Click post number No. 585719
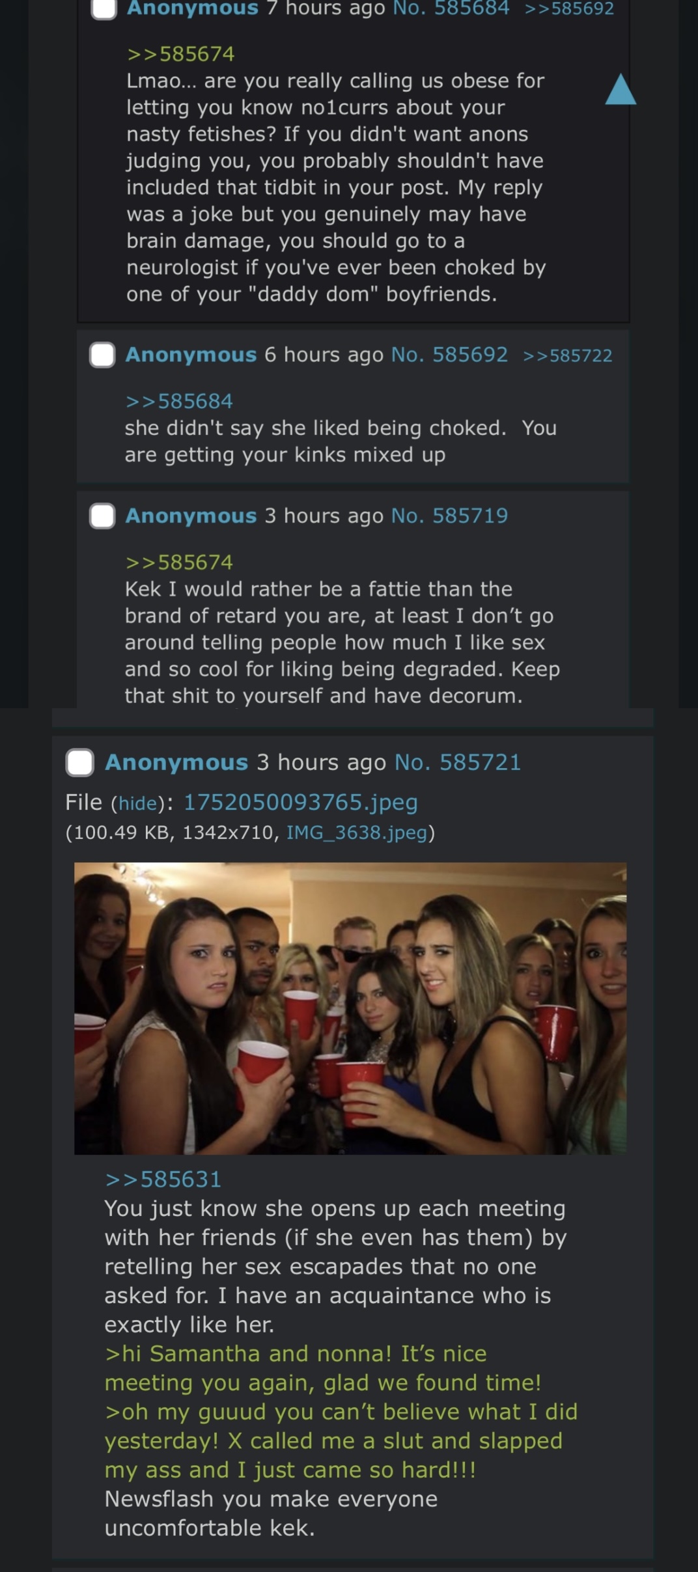The height and width of the screenshot is (1572, 698). (449, 516)
